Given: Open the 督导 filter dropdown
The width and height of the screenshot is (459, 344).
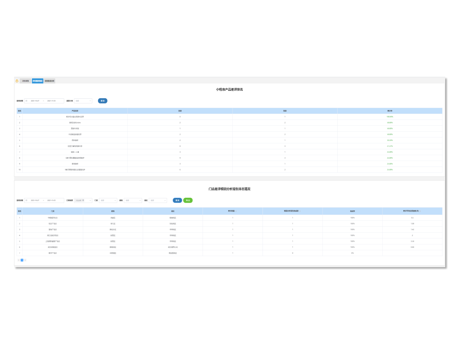Looking at the screenshot, I should pyautogui.click(x=133, y=201).
